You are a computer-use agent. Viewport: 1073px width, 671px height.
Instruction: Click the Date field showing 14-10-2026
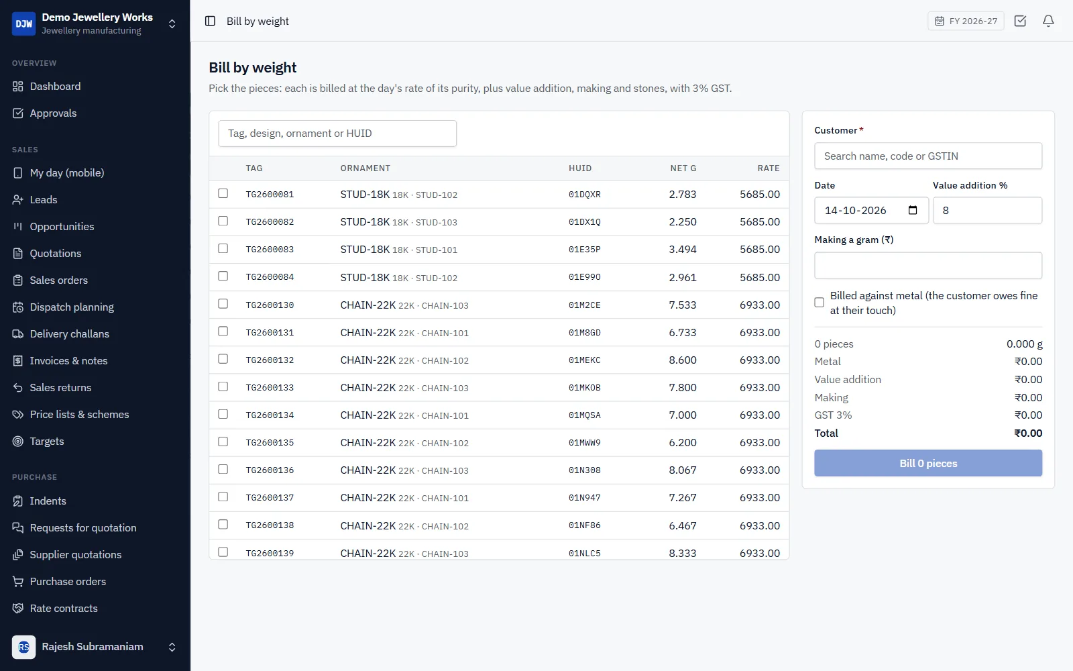(x=871, y=210)
